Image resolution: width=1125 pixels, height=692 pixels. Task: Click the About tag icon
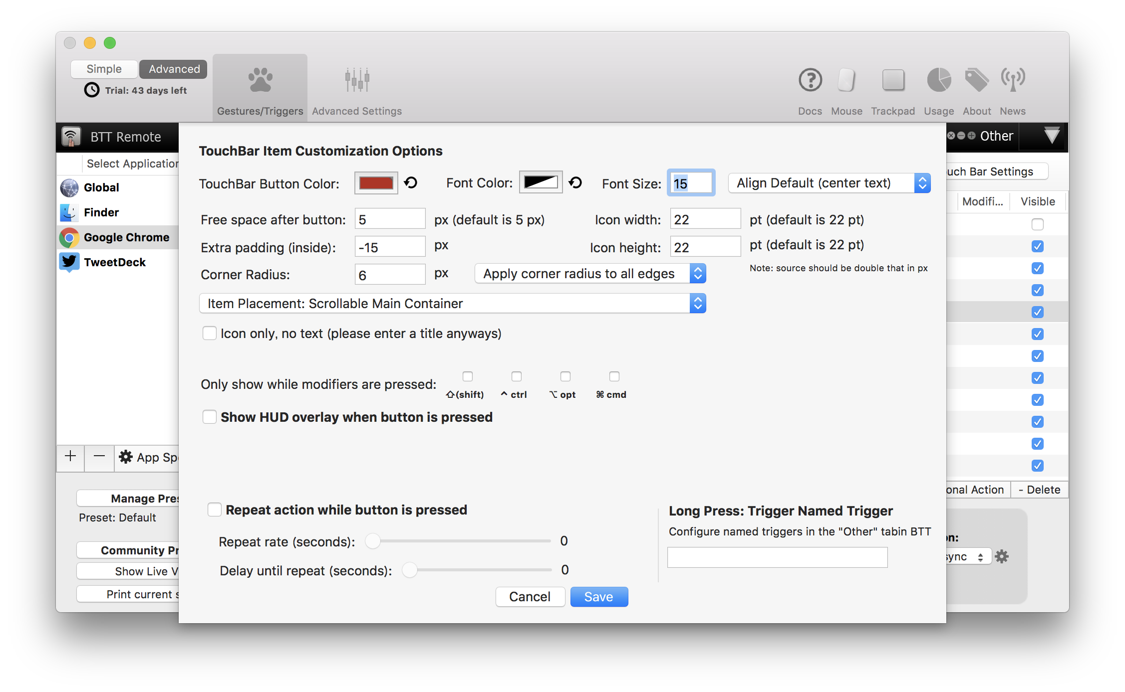[977, 80]
